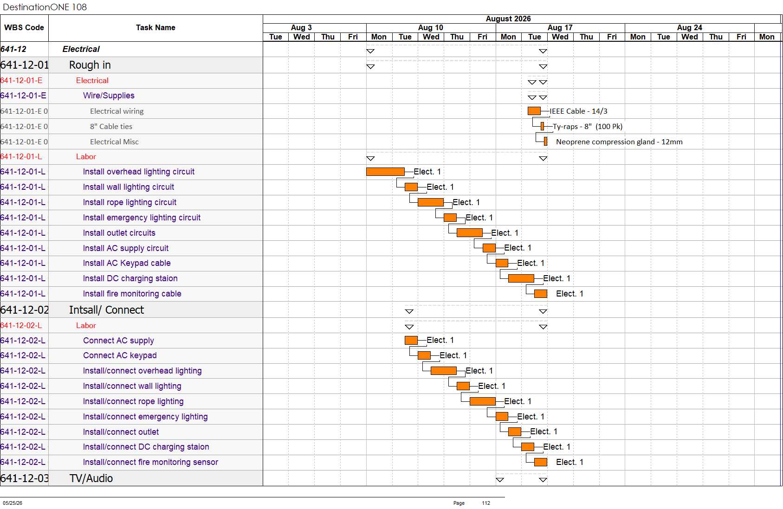The width and height of the screenshot is (783, 509).
Task: Select the Install DC charging staion Gantt bar
Action: [521, 278]
